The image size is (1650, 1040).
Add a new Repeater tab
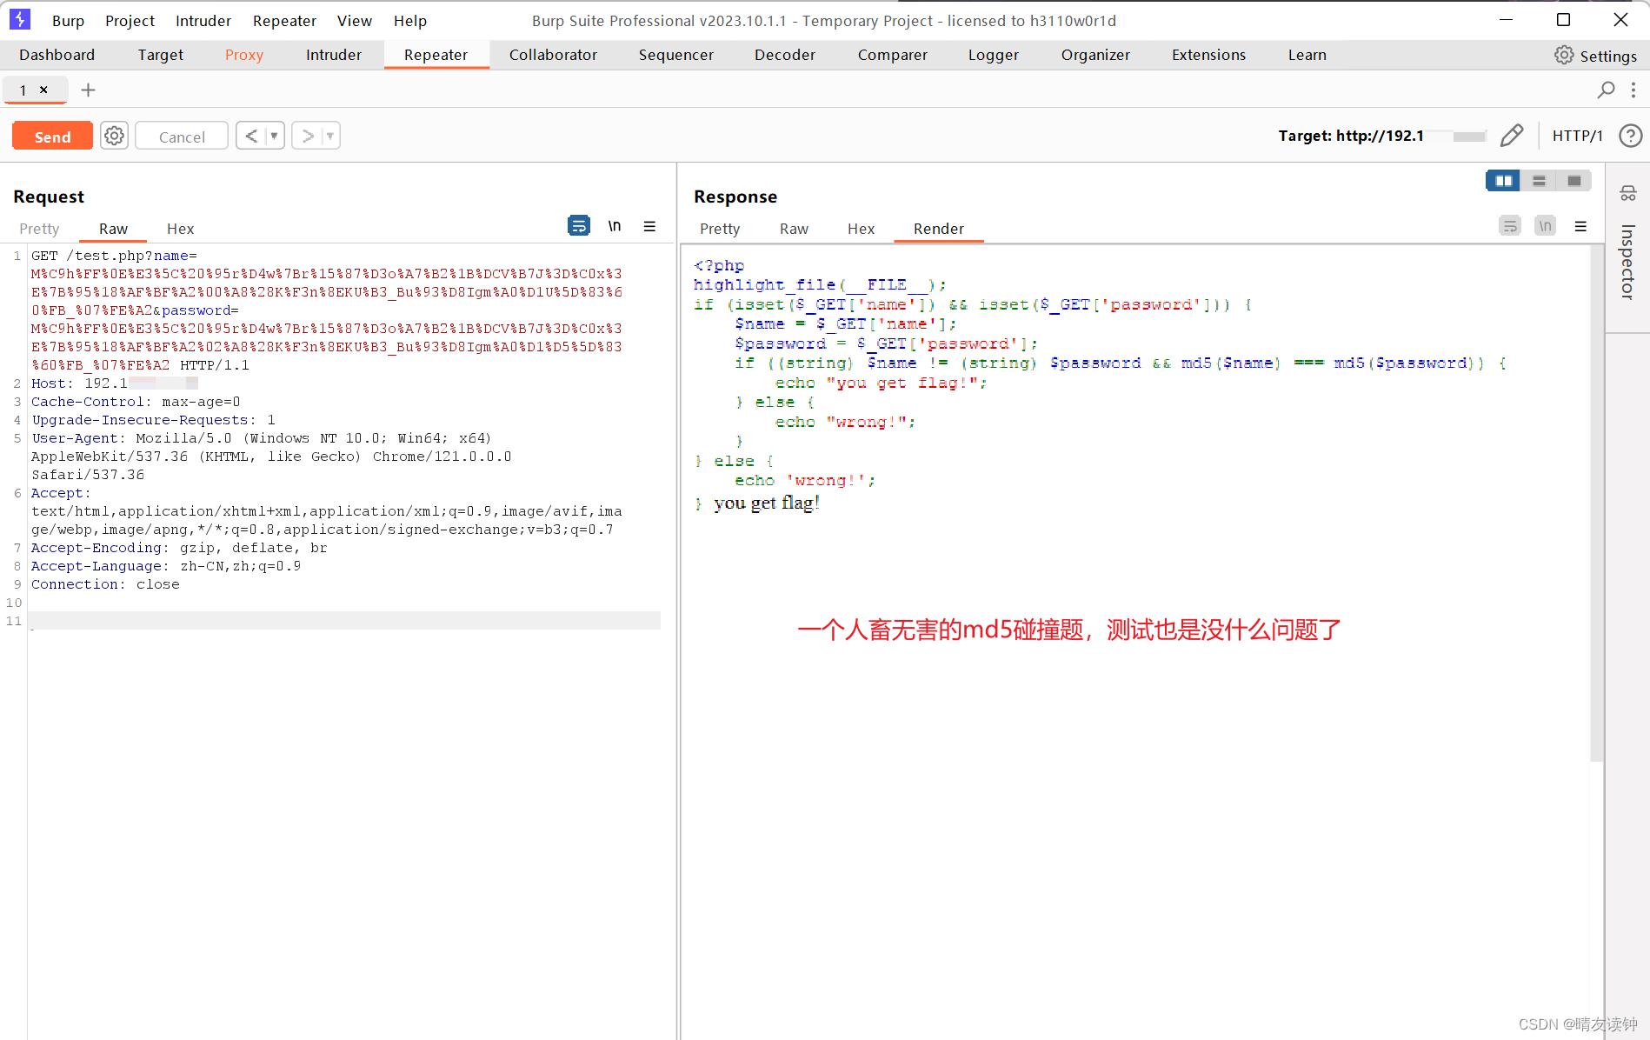tap(88, 90)
